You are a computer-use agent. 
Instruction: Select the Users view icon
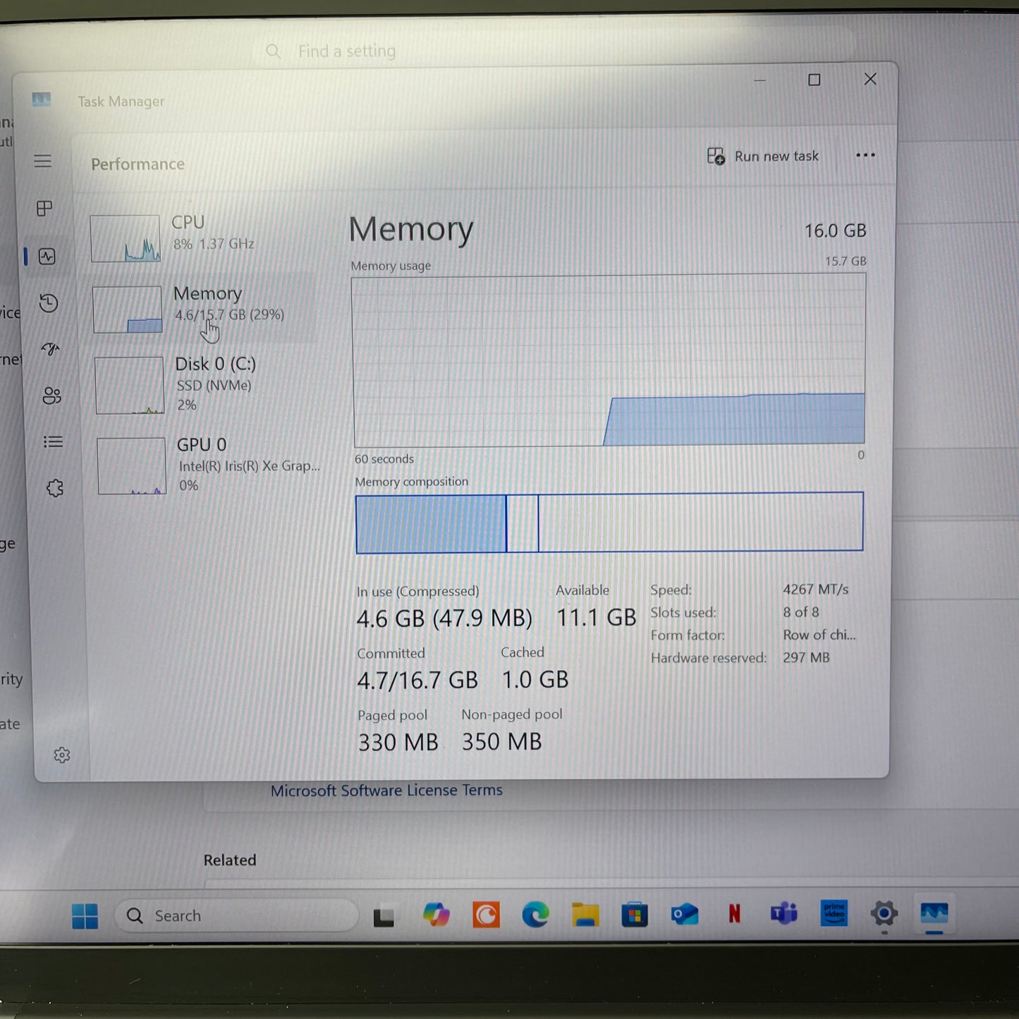[51, 396]
